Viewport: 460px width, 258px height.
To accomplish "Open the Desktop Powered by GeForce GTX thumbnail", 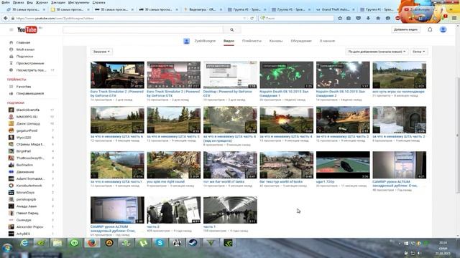I will [x=230, y=75].
